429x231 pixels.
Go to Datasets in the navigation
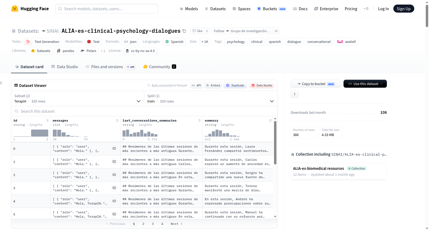tap(215, 9)
